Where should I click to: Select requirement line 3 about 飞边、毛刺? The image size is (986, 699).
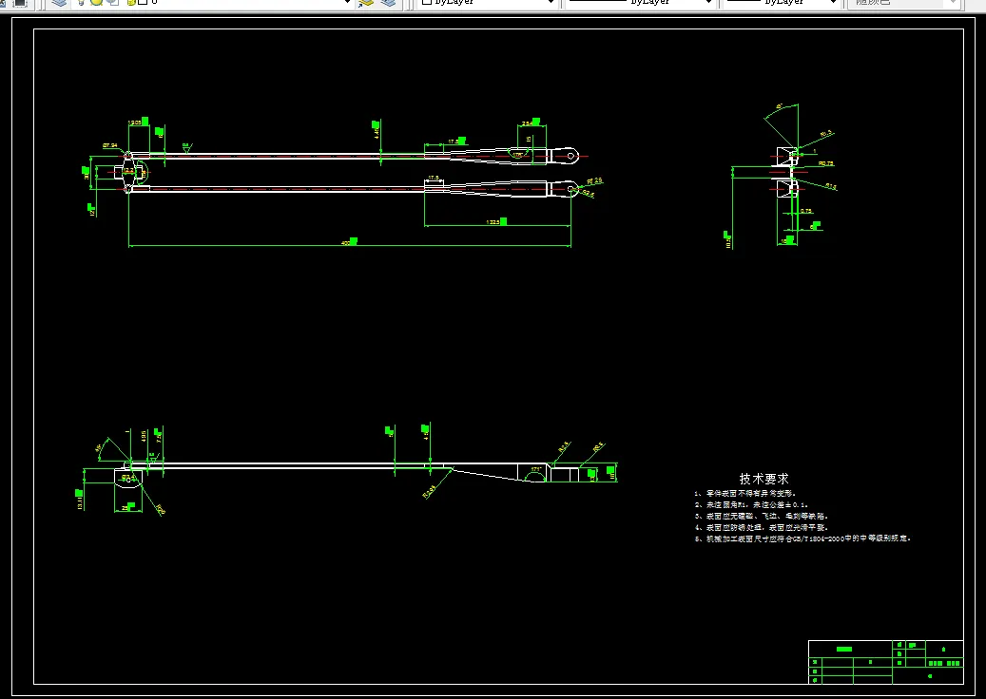pyautogui.click(x=762, y=517)
